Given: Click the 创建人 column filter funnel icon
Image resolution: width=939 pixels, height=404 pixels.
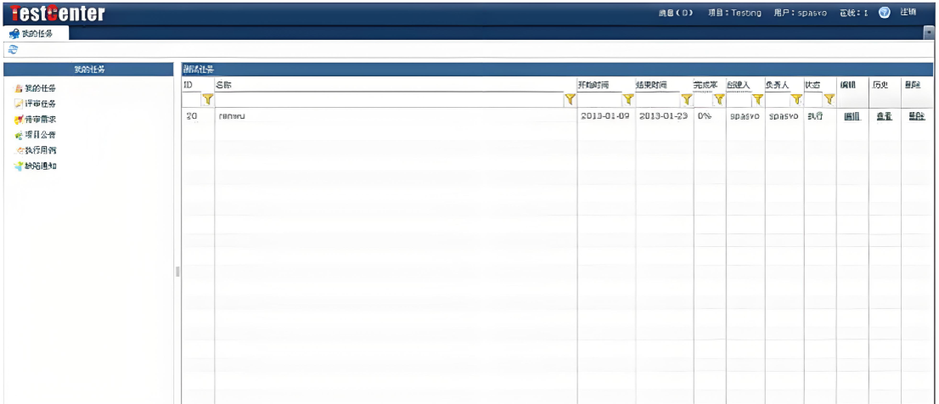Looking at the screenshot, I should tap(757, 99).
